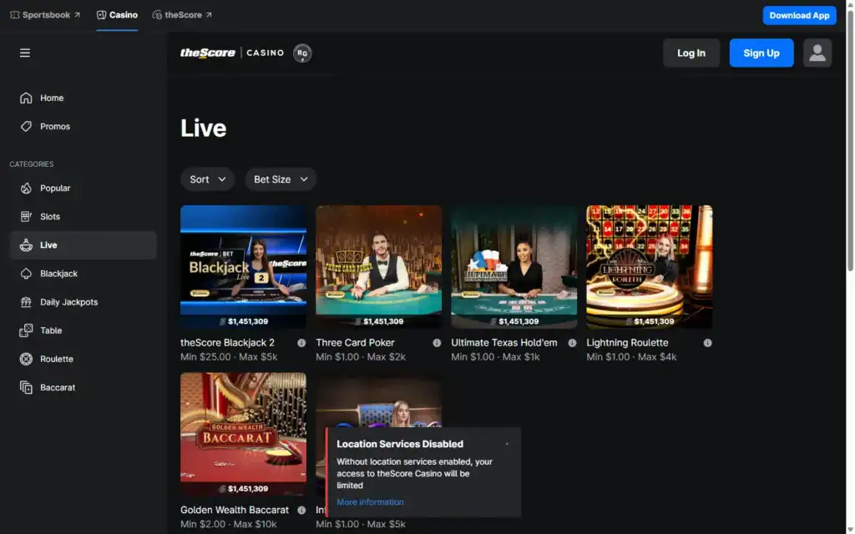Viewport: 855px width, 534px height.
Task: Click 'Min $1.00 · Max $4k' text
Action: [631, 357]
